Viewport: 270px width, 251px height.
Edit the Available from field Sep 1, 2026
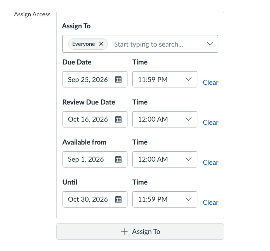pyautogui.click(x=95, y=159)
